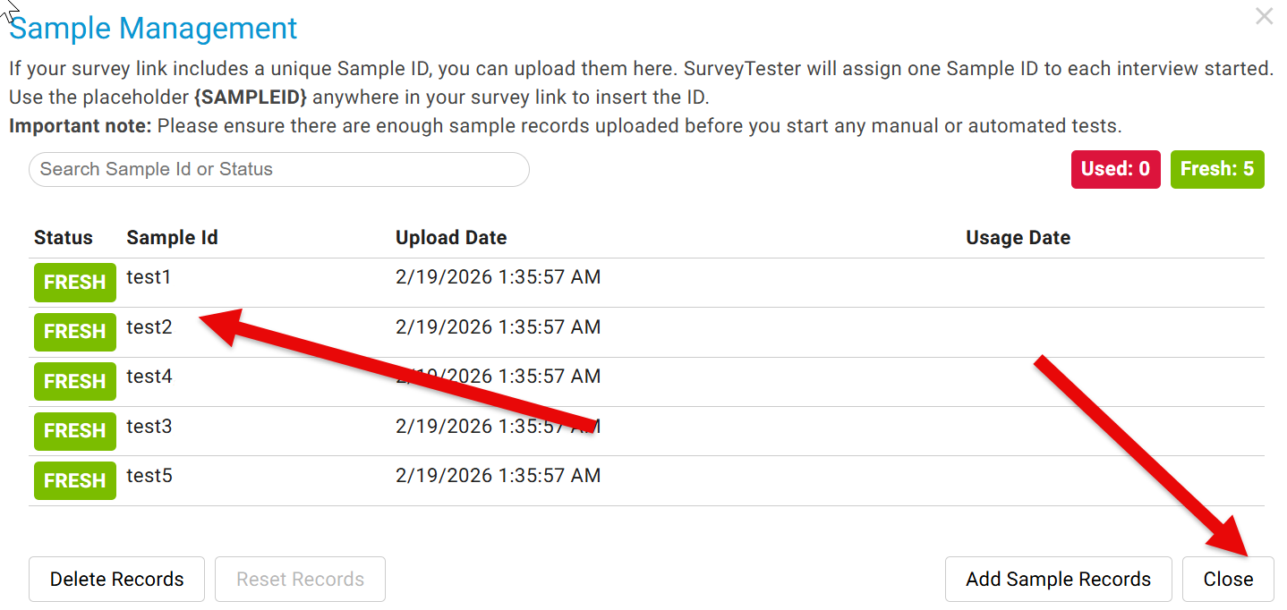Select the FRESH badge for test3
Screen dimensions: 1287x610
click(74, 431)
